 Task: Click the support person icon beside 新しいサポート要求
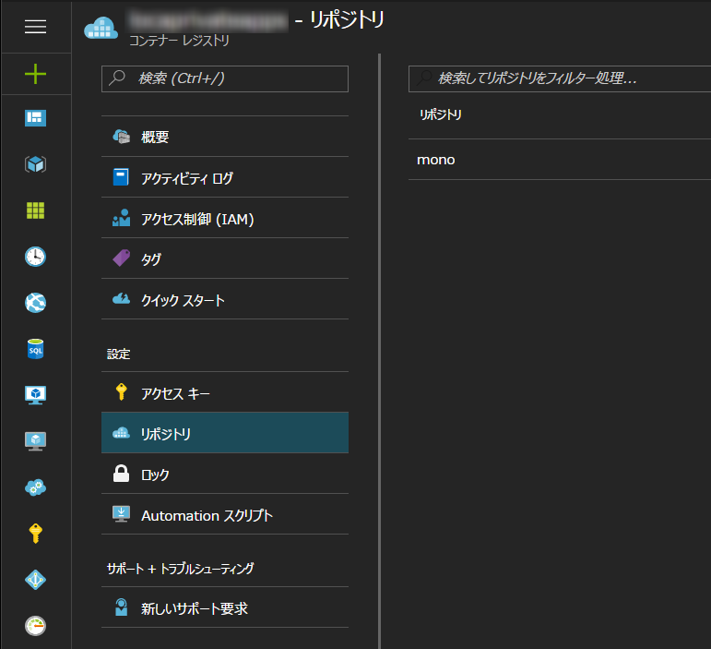click(x=121, y=607)
